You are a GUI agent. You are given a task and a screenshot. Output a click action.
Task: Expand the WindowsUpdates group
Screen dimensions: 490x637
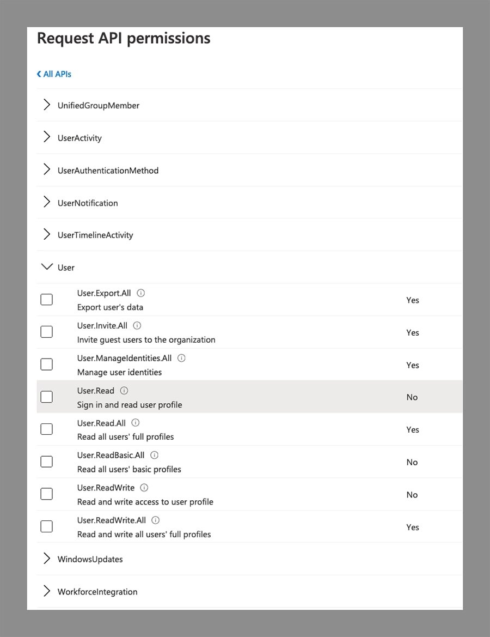47,559
